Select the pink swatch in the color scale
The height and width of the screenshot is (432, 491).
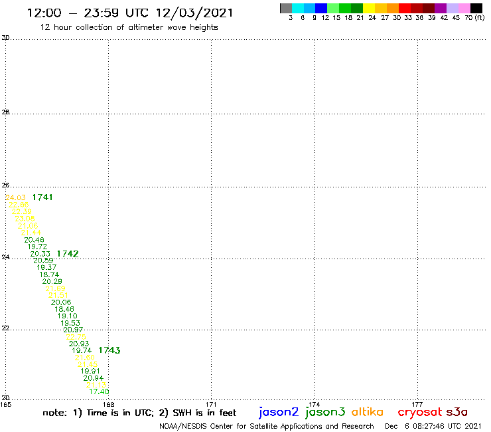point(464,8)
